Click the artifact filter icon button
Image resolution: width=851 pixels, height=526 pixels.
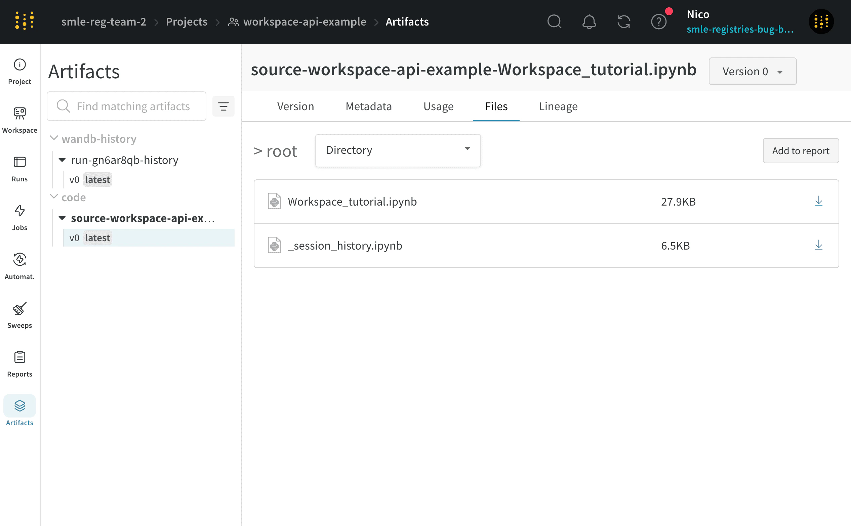pos(223,106)
